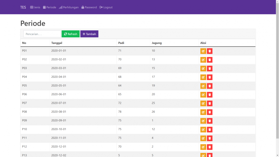Go to the Perhitungan page
The width and height of the screenshot is (279, 157).
click(69, 7)
